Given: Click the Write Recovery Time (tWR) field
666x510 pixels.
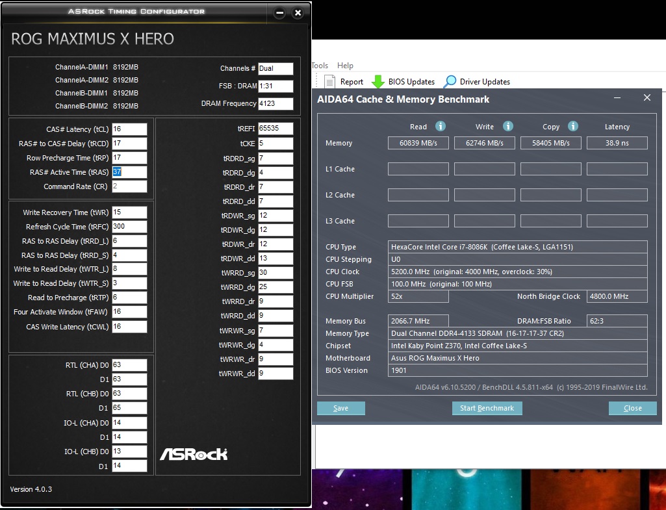Looking at the screenshot, I should (x=129, y=212).
